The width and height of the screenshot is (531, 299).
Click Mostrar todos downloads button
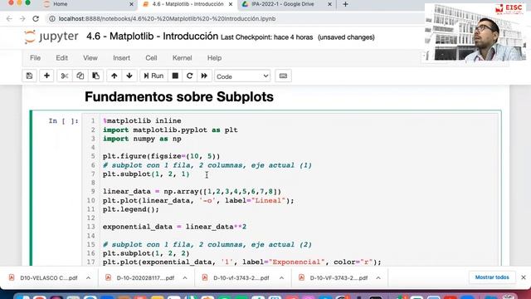pos(492,277)
